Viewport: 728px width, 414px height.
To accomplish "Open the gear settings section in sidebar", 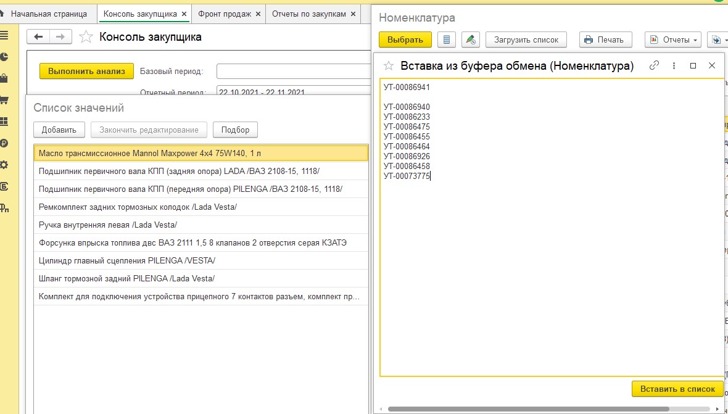I will coord(4,165).
